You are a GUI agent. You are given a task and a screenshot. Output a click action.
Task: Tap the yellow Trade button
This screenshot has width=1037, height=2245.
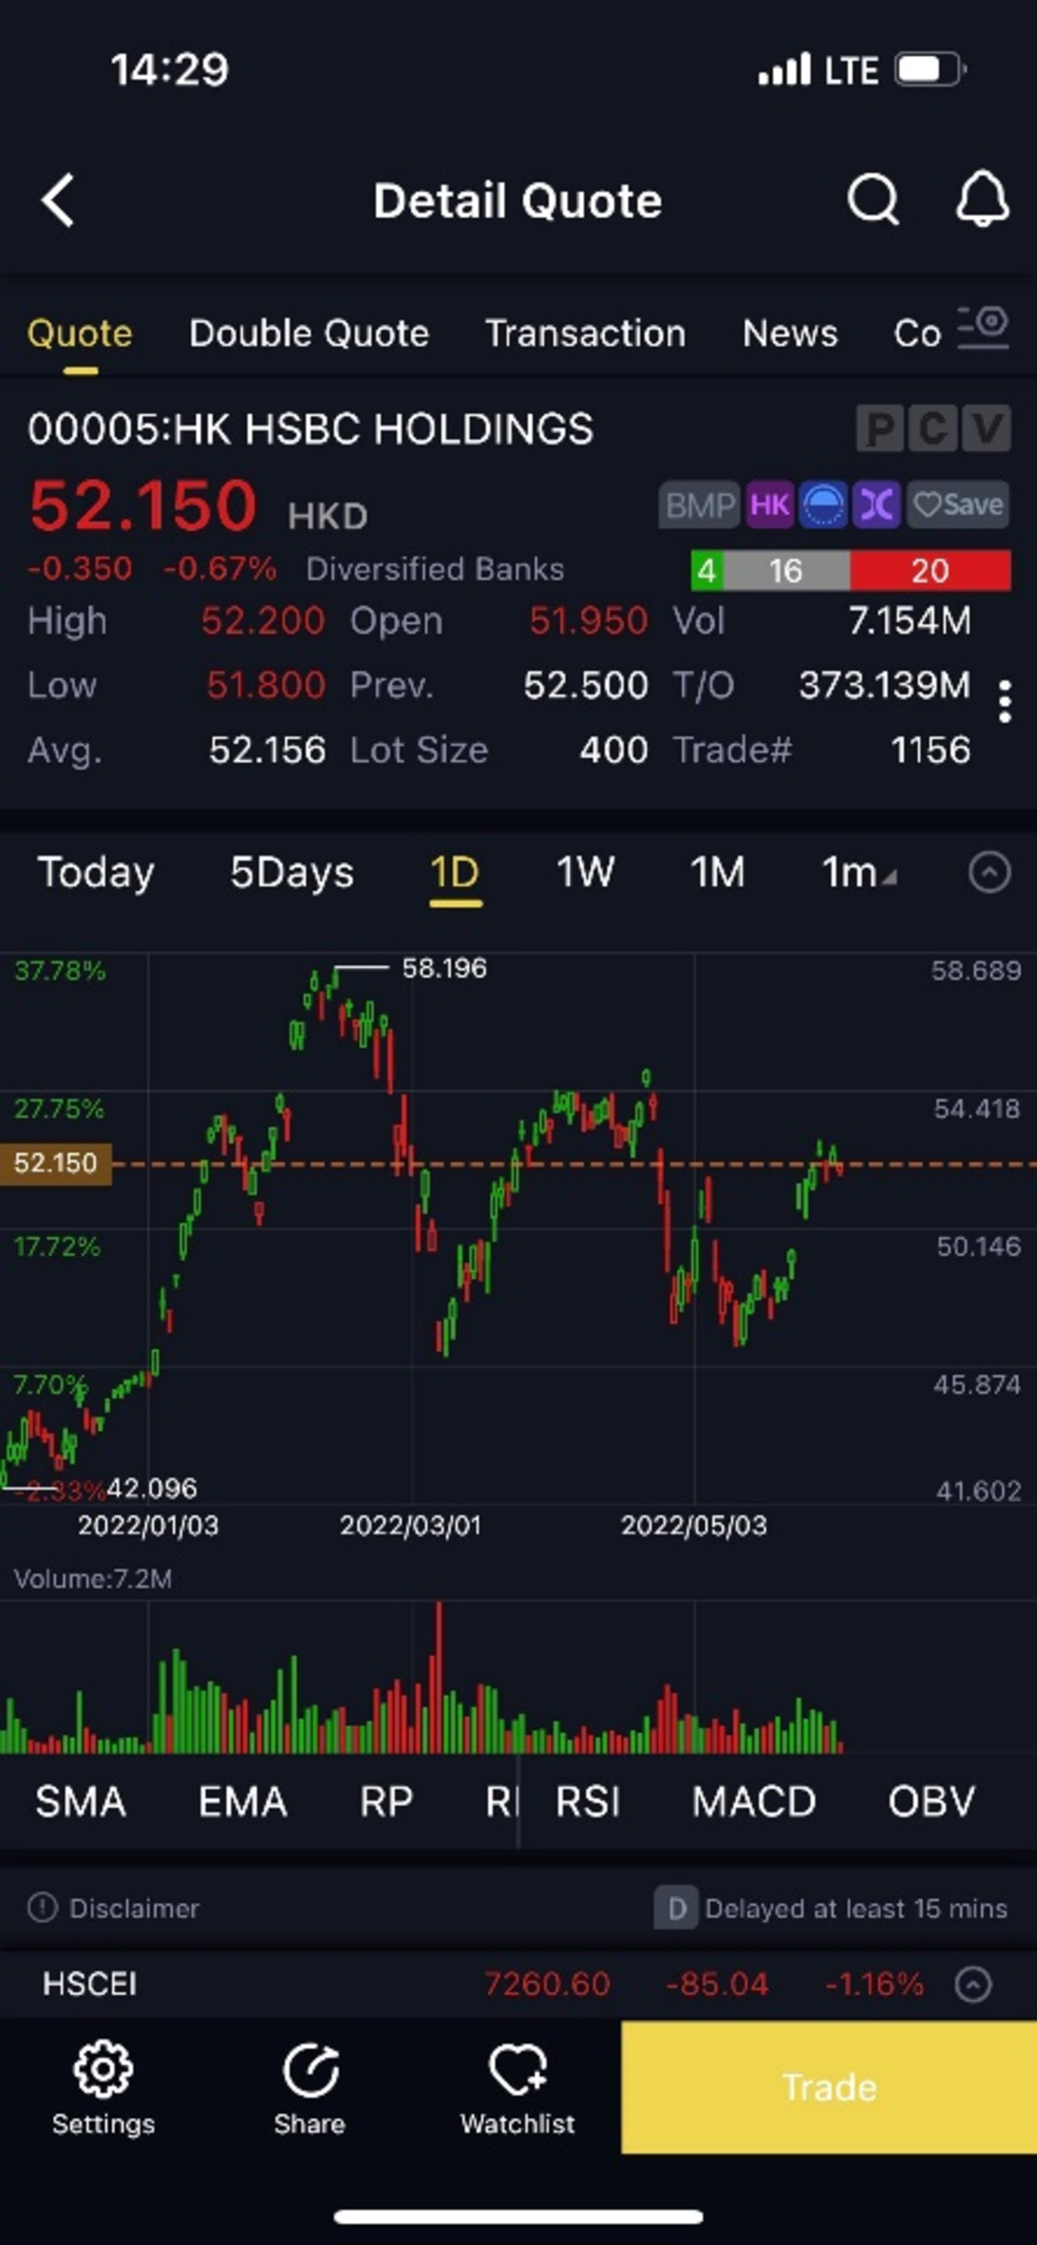pyautogui.click(x=829, y=2087)
